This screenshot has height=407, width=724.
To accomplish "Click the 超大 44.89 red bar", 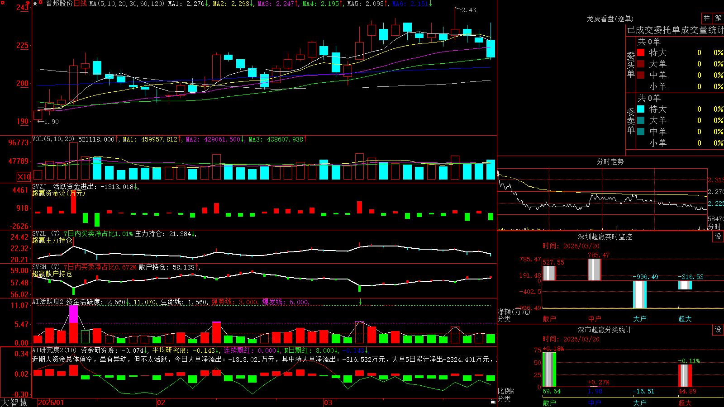I will (x=685, y=376).
